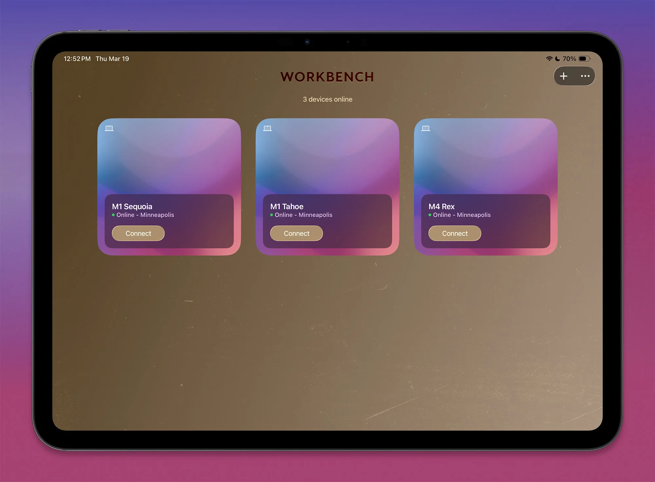Select the M4 Rex device preview
Image resolution: width=655 pixels, height=482 pixels.
[x=485, y=157]
